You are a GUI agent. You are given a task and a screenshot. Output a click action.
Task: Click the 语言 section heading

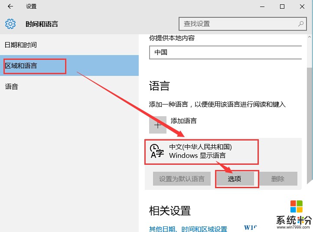(159, 86)
